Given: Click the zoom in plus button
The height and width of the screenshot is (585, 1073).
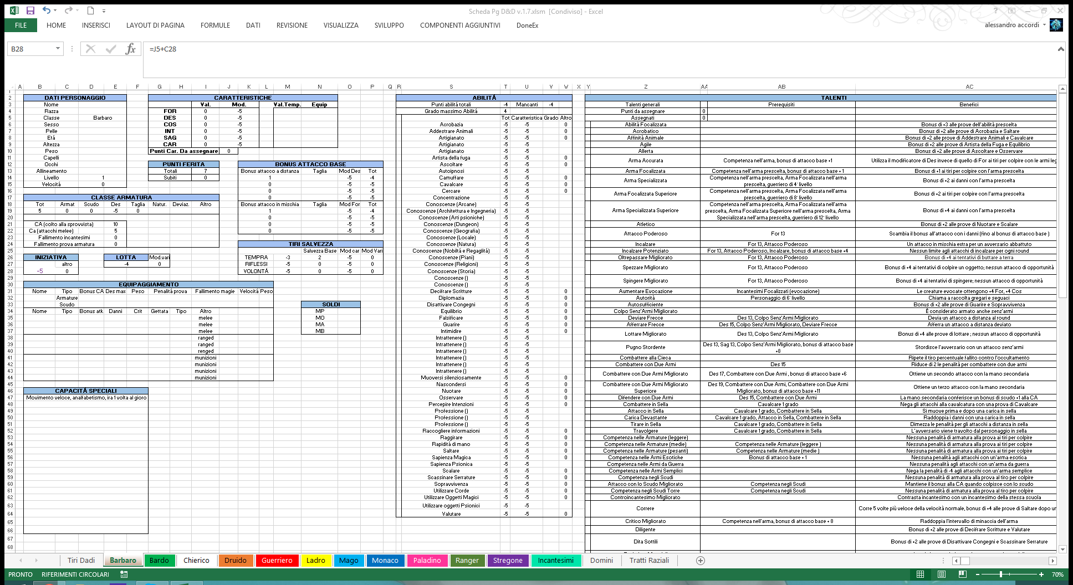Looking at the screenshot, I should tap(1041, 574).
